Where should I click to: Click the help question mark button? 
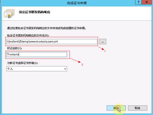click(138, 2)
